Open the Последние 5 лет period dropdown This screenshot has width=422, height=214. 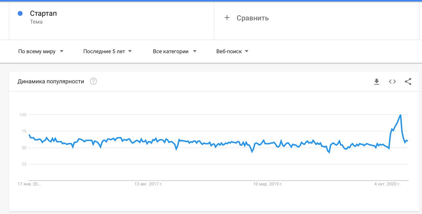click(107, 51)
